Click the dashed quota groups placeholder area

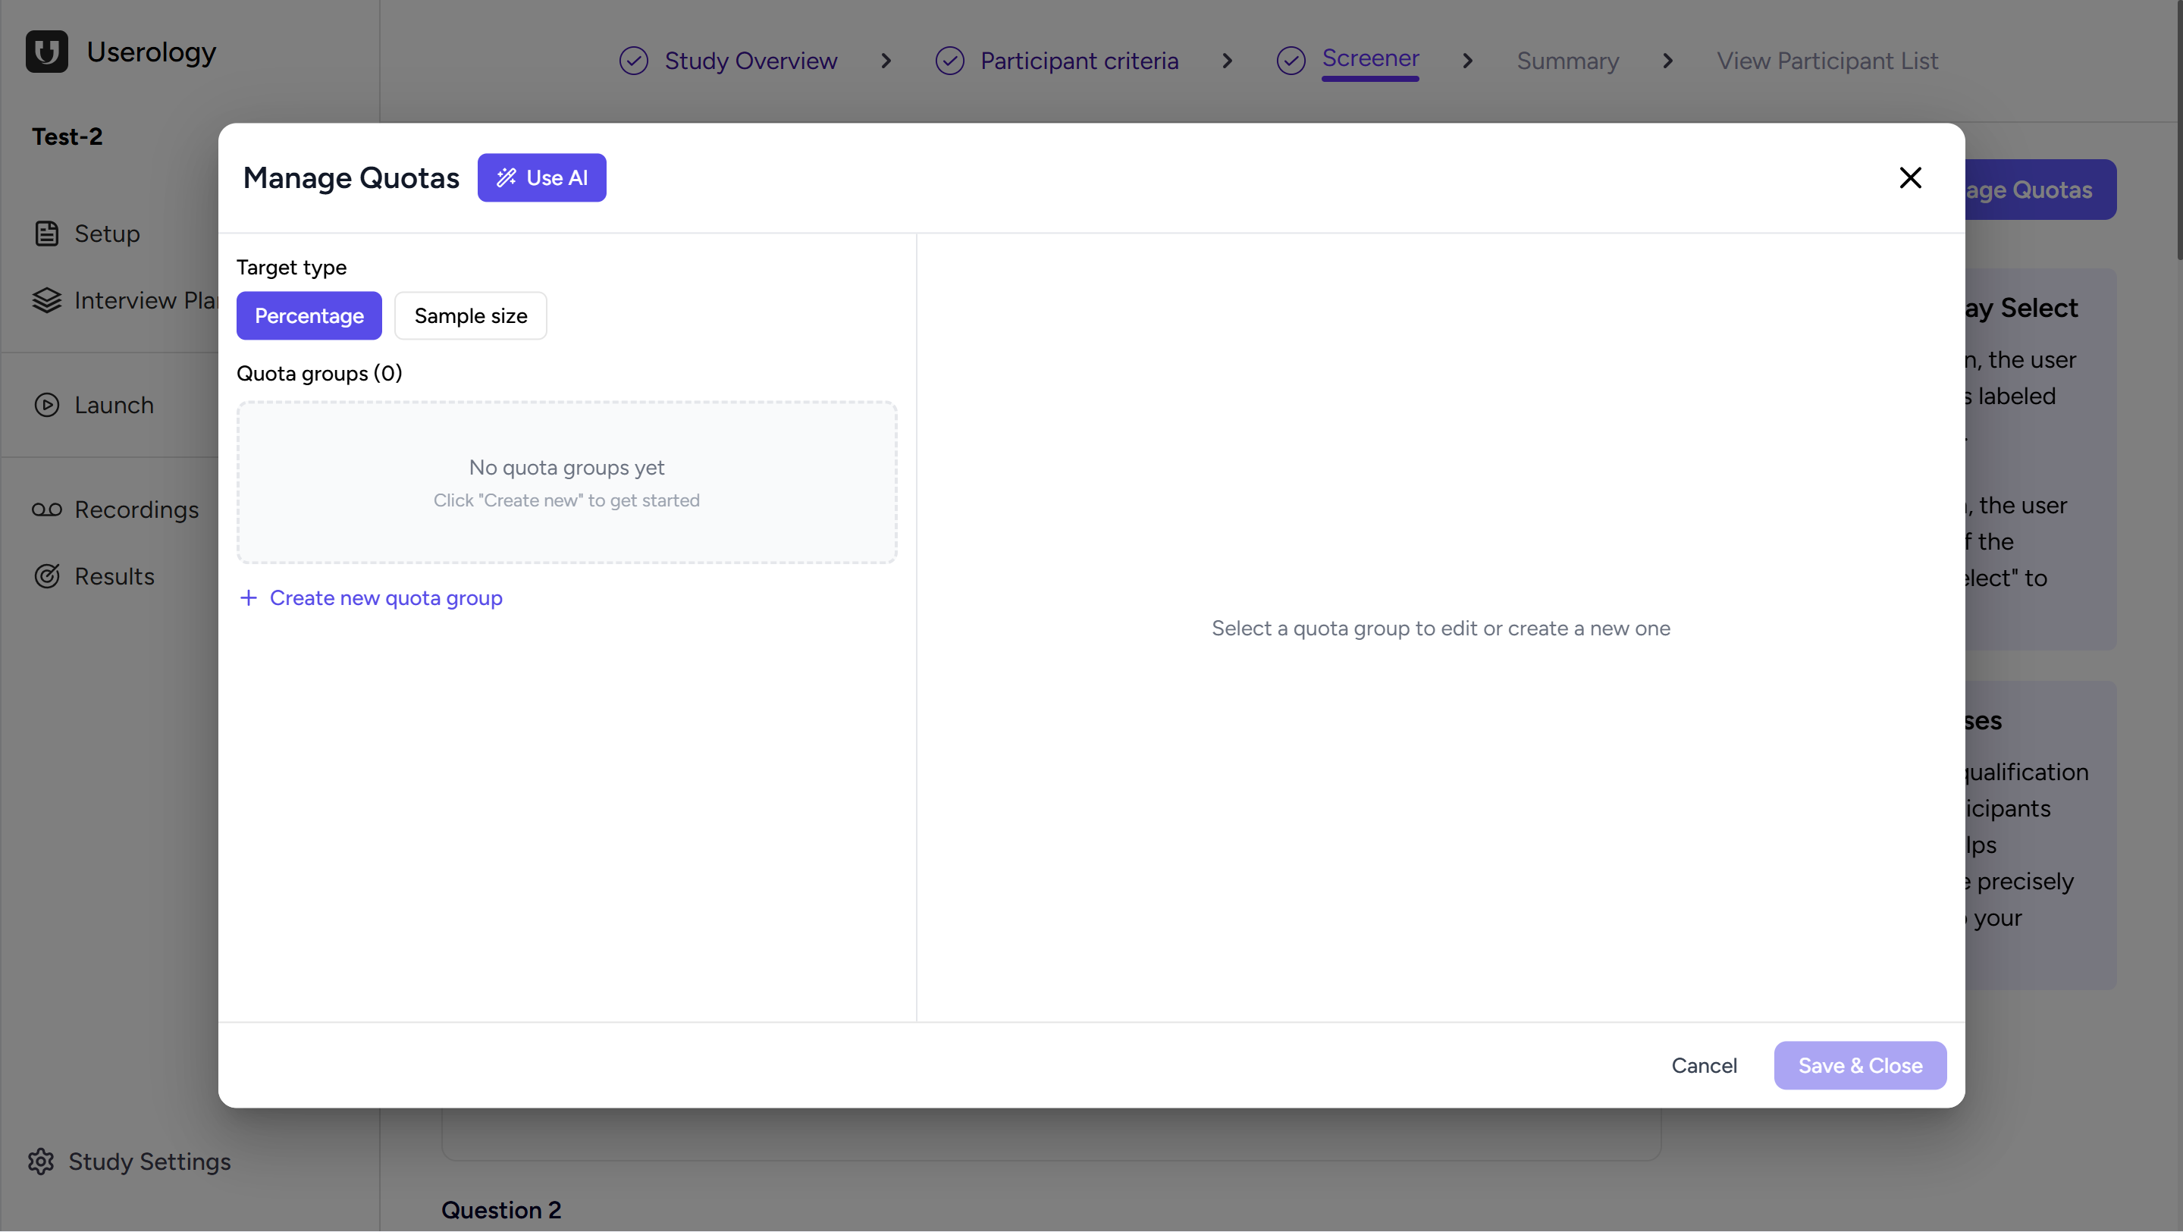[x=566, y=483]
